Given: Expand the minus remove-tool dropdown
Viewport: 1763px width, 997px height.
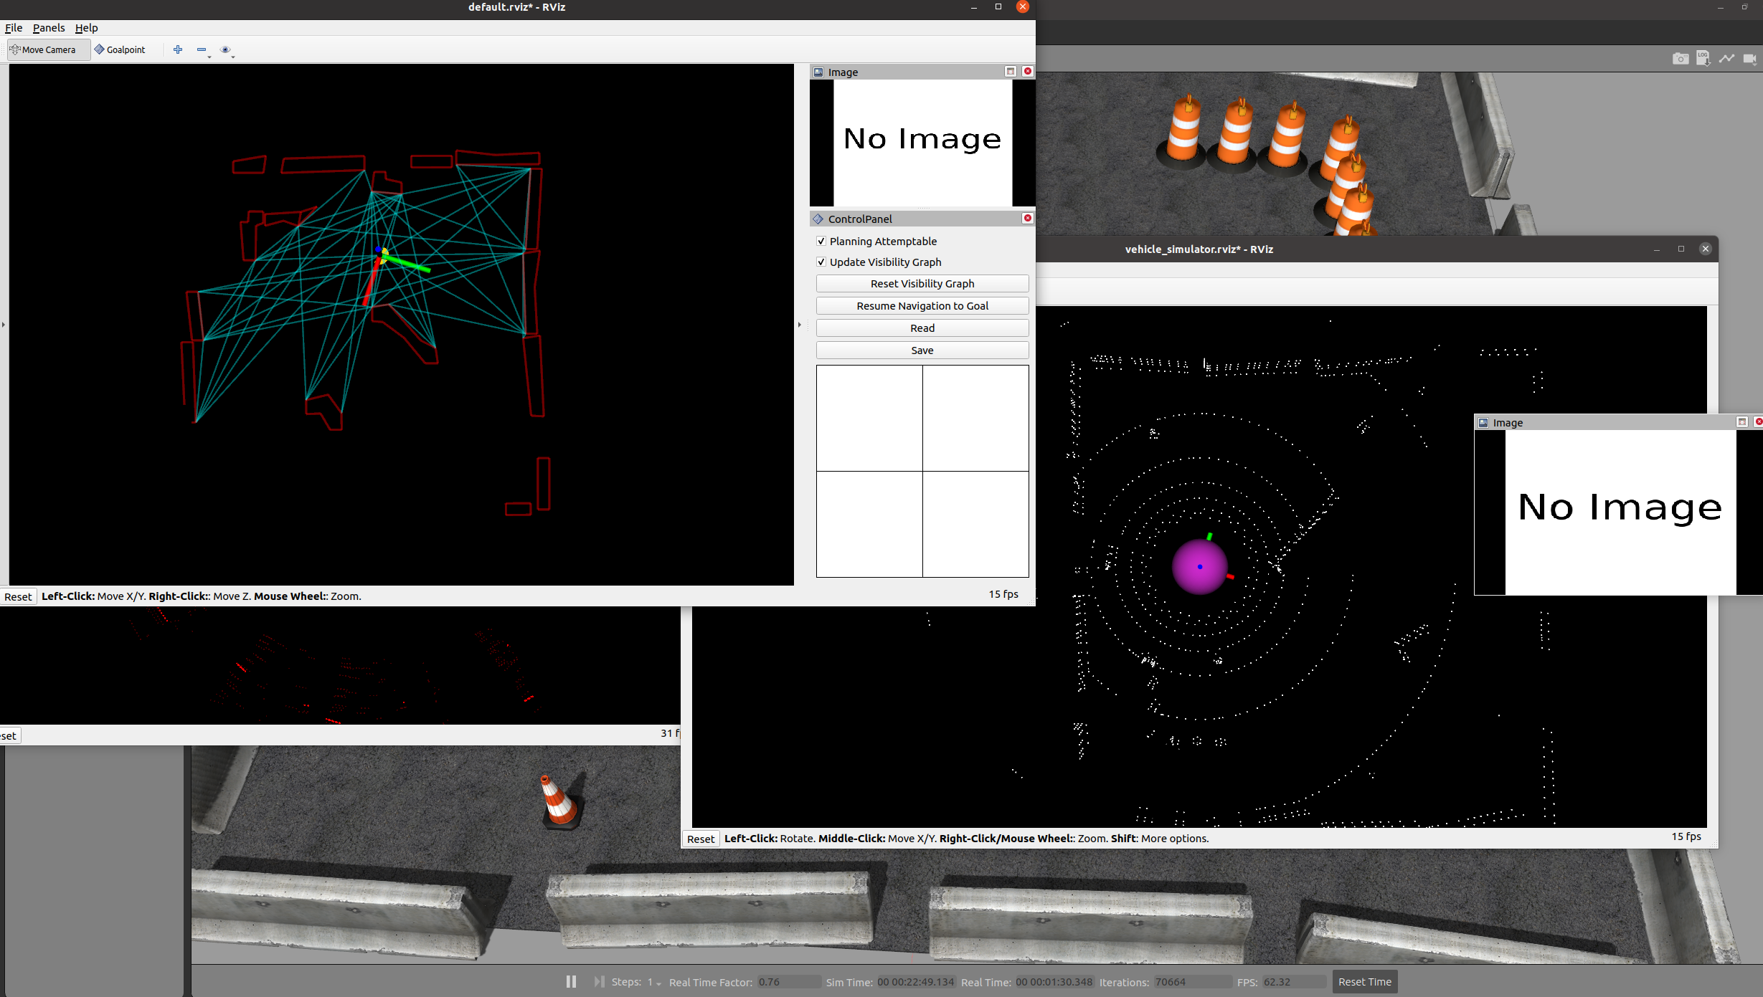Looking at the screenshot, I should (x=209, y=56).
